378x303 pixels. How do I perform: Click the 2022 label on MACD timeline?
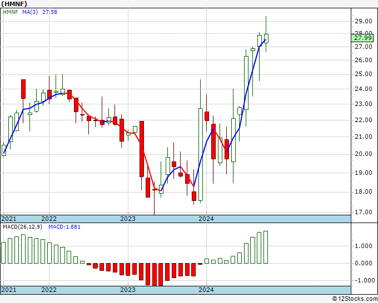point(49,290)
